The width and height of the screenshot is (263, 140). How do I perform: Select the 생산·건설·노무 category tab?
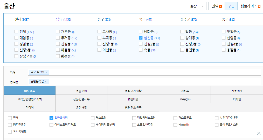pos(81,99)
